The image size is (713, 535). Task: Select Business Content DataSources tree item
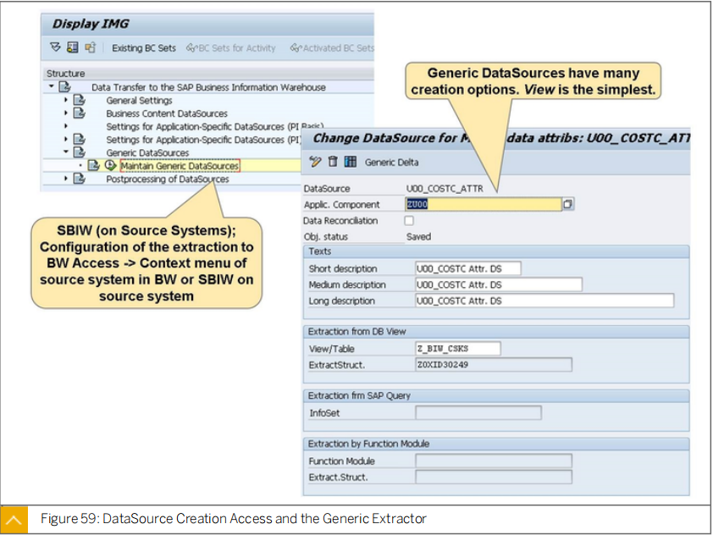167,113
